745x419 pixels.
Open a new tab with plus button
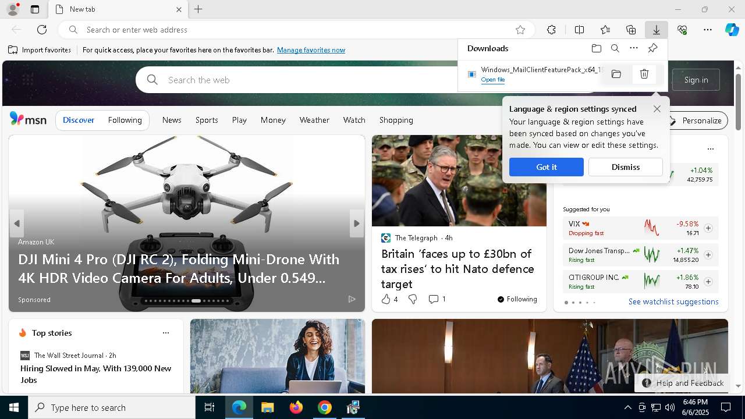tap(198, 9)
